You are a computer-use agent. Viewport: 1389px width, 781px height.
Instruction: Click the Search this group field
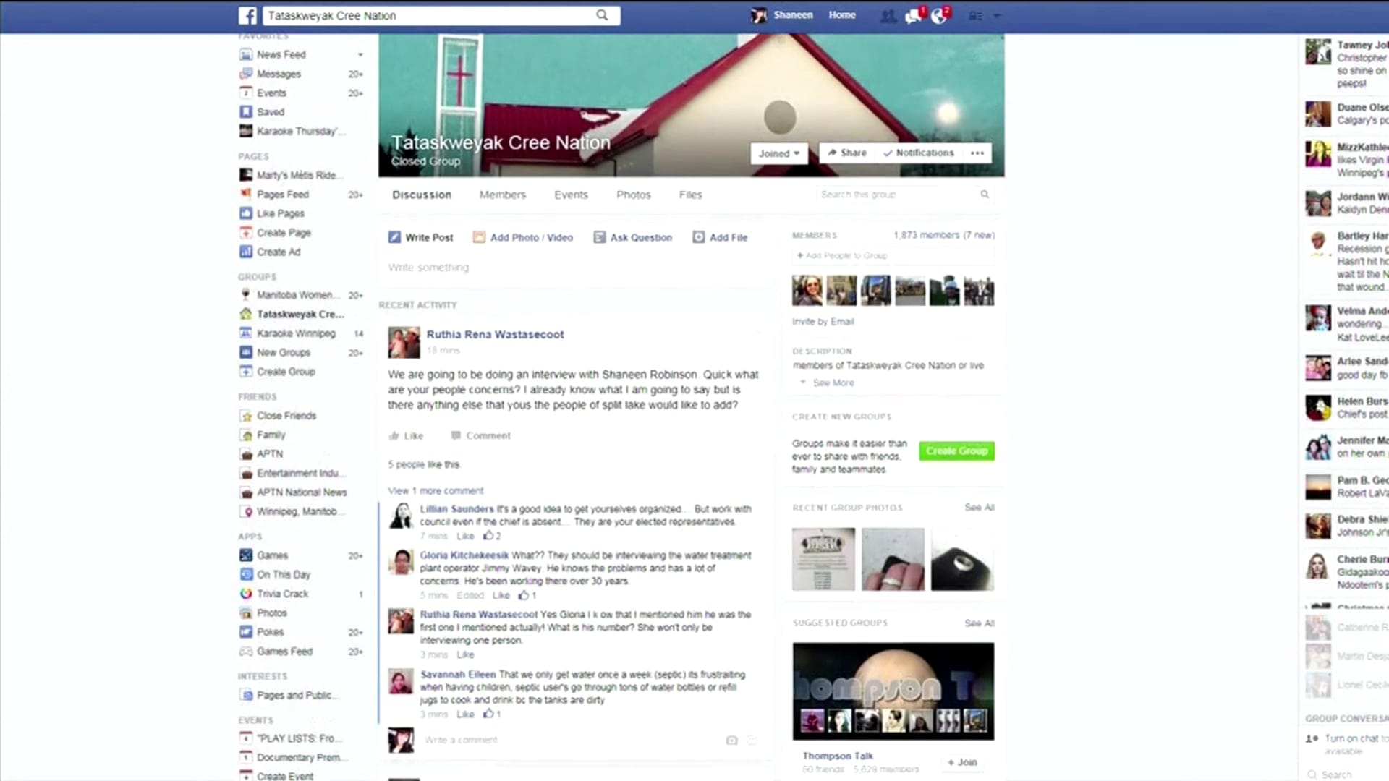coord(904,195)
